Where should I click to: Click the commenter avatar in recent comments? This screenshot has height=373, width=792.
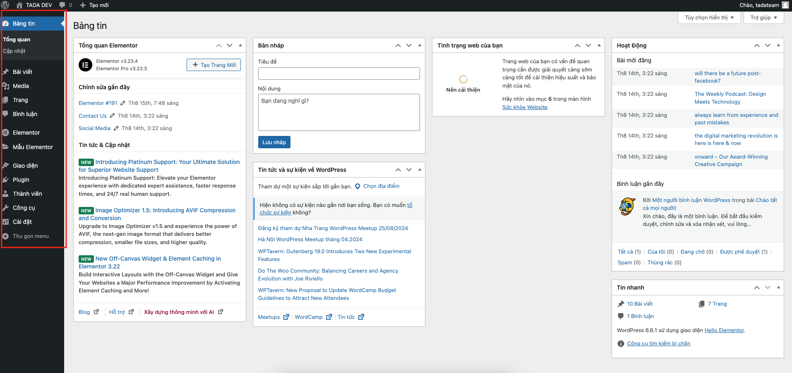[x=627, y=207]
